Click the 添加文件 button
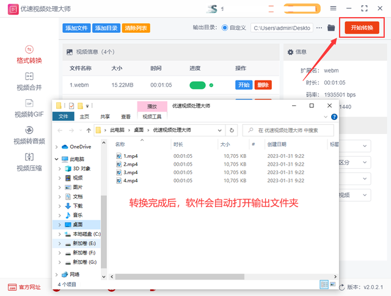This screenshot has width=391, height=296. 76,28
